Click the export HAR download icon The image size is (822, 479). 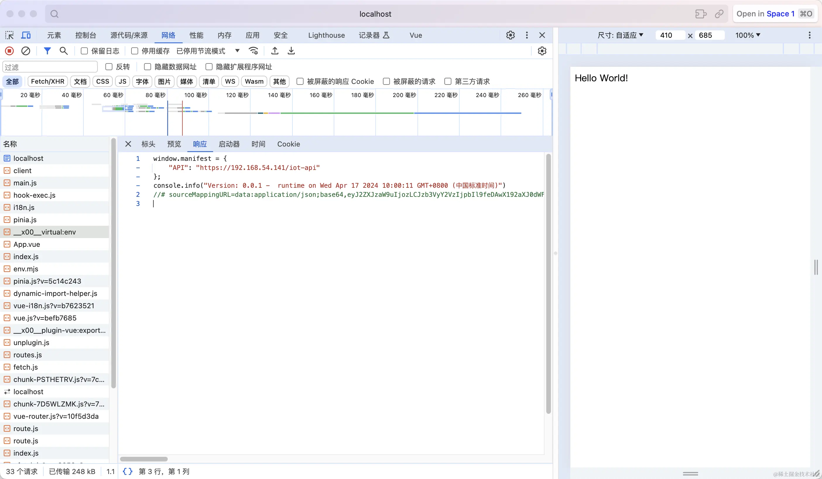pos(291,51)
